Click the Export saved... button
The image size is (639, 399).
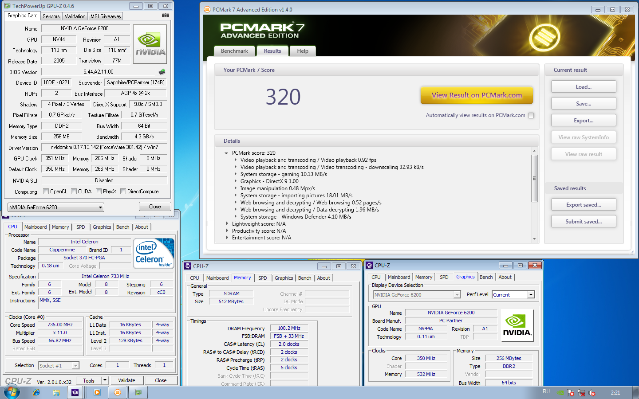pos(584,205)
